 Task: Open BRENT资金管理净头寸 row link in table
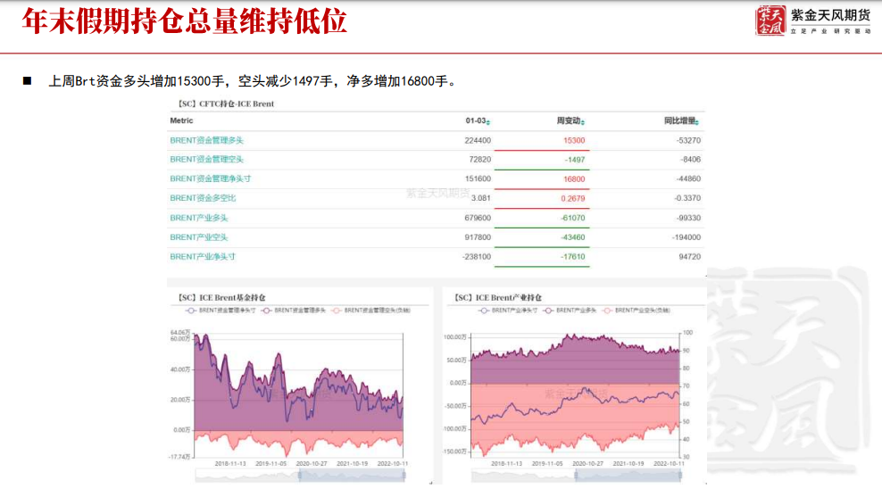coord(209,178)
